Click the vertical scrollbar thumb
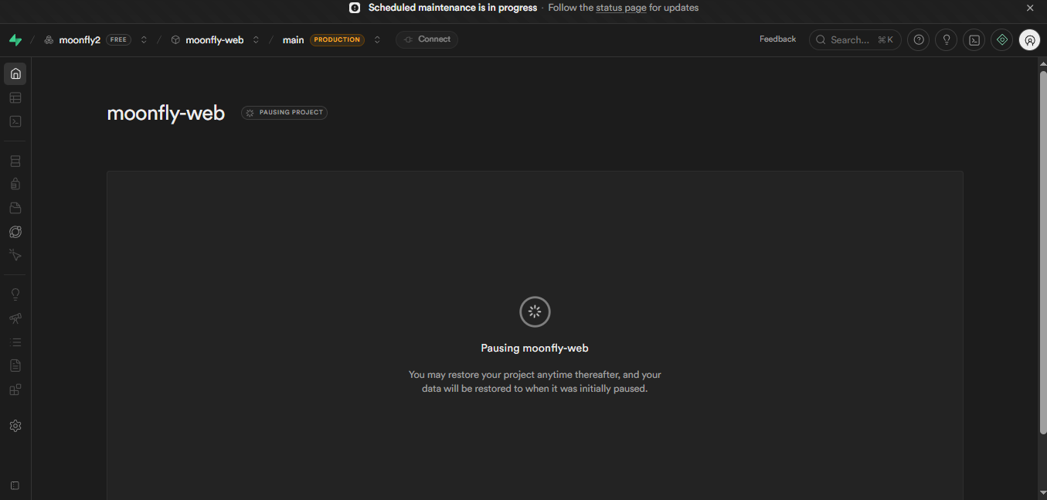This screenshot has width=1047, height=500. 1042,253
